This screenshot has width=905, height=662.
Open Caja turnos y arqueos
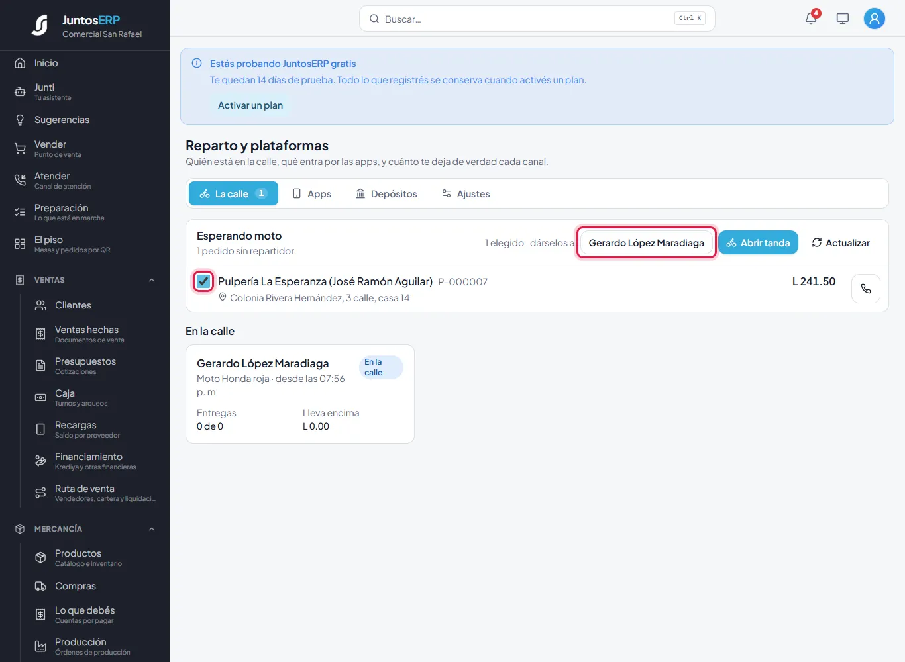pyautogui.click(x=95, y=397)
